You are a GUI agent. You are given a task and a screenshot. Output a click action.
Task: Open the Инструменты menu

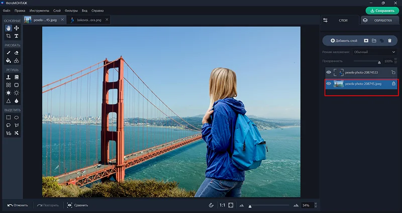[39, 11]
